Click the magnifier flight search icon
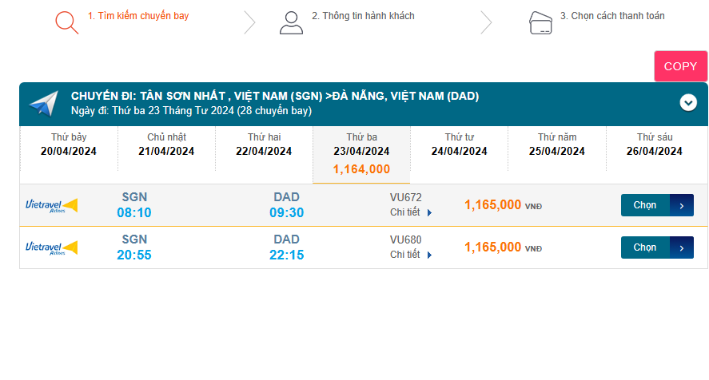Screen dimensions: 709x380 click(66, 22)
